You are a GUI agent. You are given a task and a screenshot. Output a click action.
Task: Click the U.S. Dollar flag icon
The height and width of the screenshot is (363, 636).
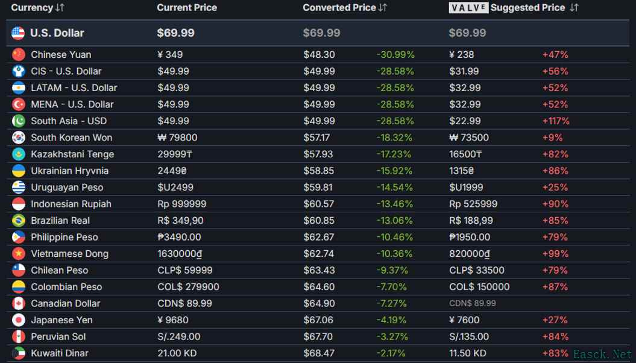[x=18, y=33]
